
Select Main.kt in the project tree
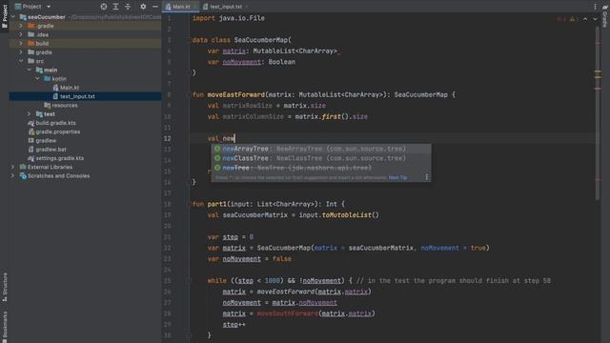tap(70, 88)
